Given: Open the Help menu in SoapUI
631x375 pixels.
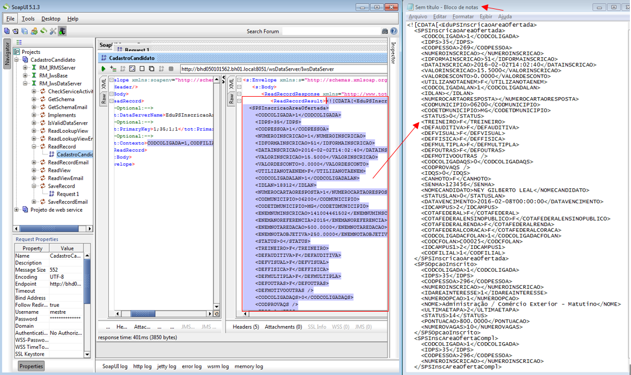Looking at the screenshot, I should pyautogui.click(x=73, y=18).
